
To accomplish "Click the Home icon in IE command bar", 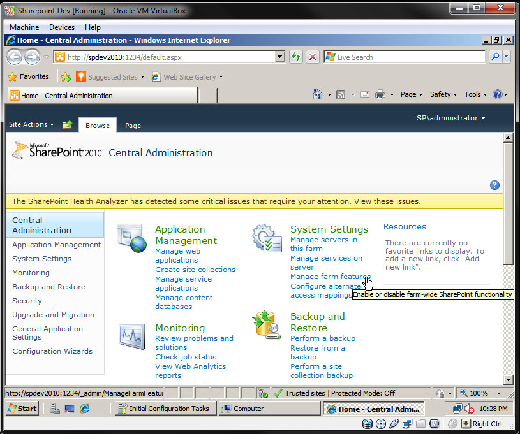I will [x=318, y=94].
